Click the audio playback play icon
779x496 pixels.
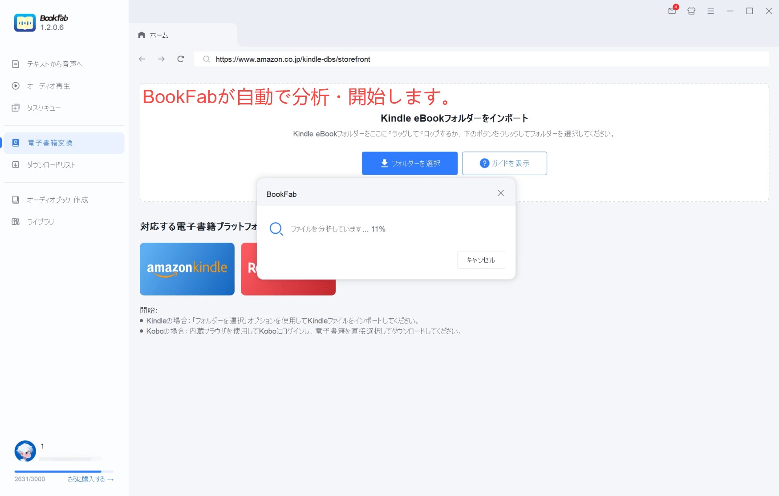(16, 86)
